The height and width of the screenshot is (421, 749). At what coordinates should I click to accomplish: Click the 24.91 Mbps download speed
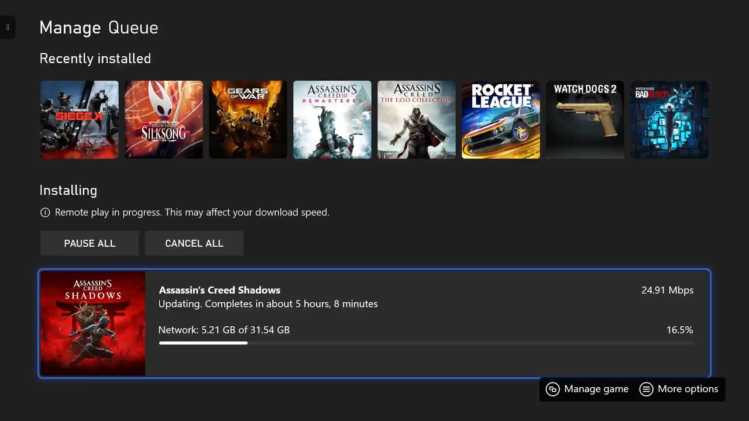[x=668, y=290]
